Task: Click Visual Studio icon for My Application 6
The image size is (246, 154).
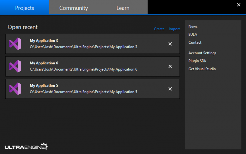Action: [15, 66]
